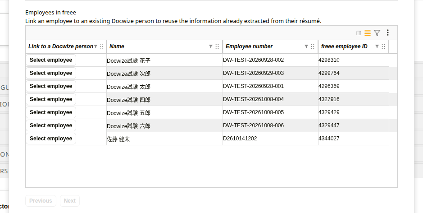Click the disabled Next page button
This screenshot has width=423, height=213.
tap(70, 201)
